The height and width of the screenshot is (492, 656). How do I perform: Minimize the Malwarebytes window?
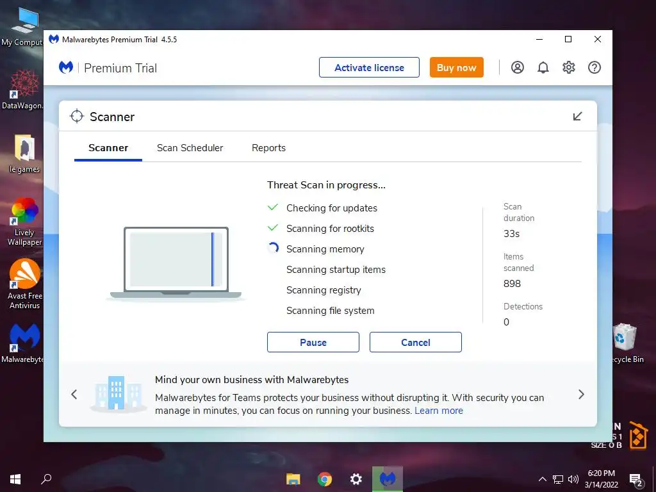[539, 39]
